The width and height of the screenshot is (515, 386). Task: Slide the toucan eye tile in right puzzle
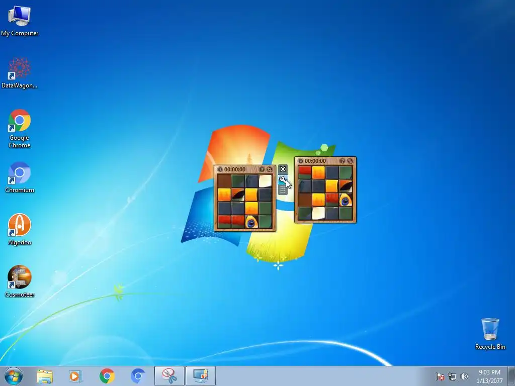tap(346, 200)
